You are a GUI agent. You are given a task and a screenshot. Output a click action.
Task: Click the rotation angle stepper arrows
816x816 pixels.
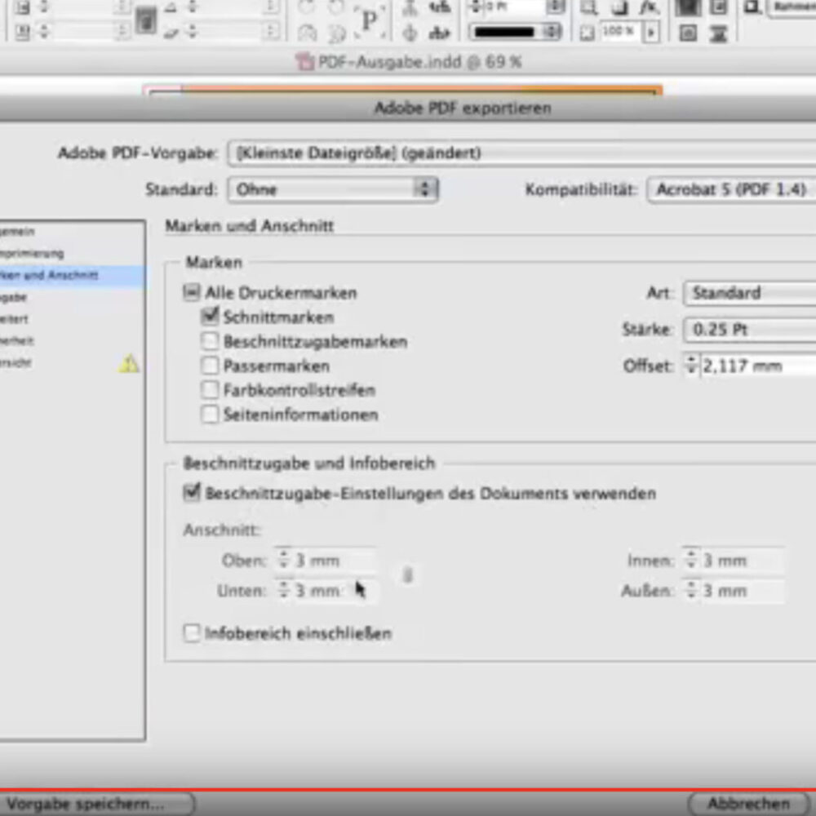pyautogui.click(x=193, y=7)
